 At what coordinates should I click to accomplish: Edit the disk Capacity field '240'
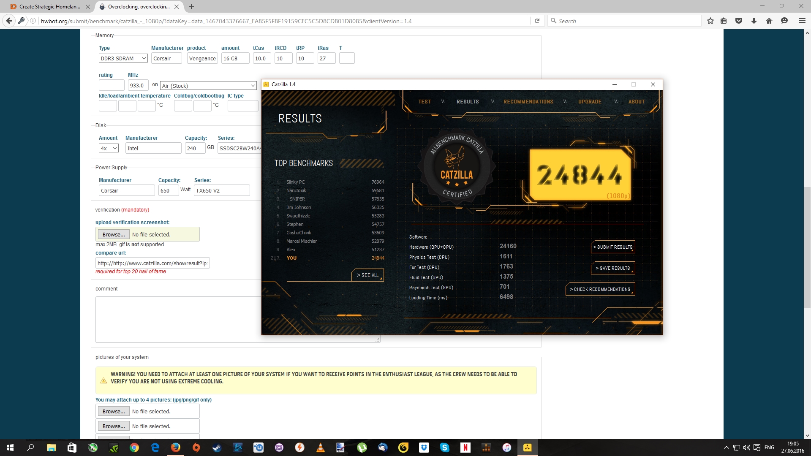click(195, 148)
